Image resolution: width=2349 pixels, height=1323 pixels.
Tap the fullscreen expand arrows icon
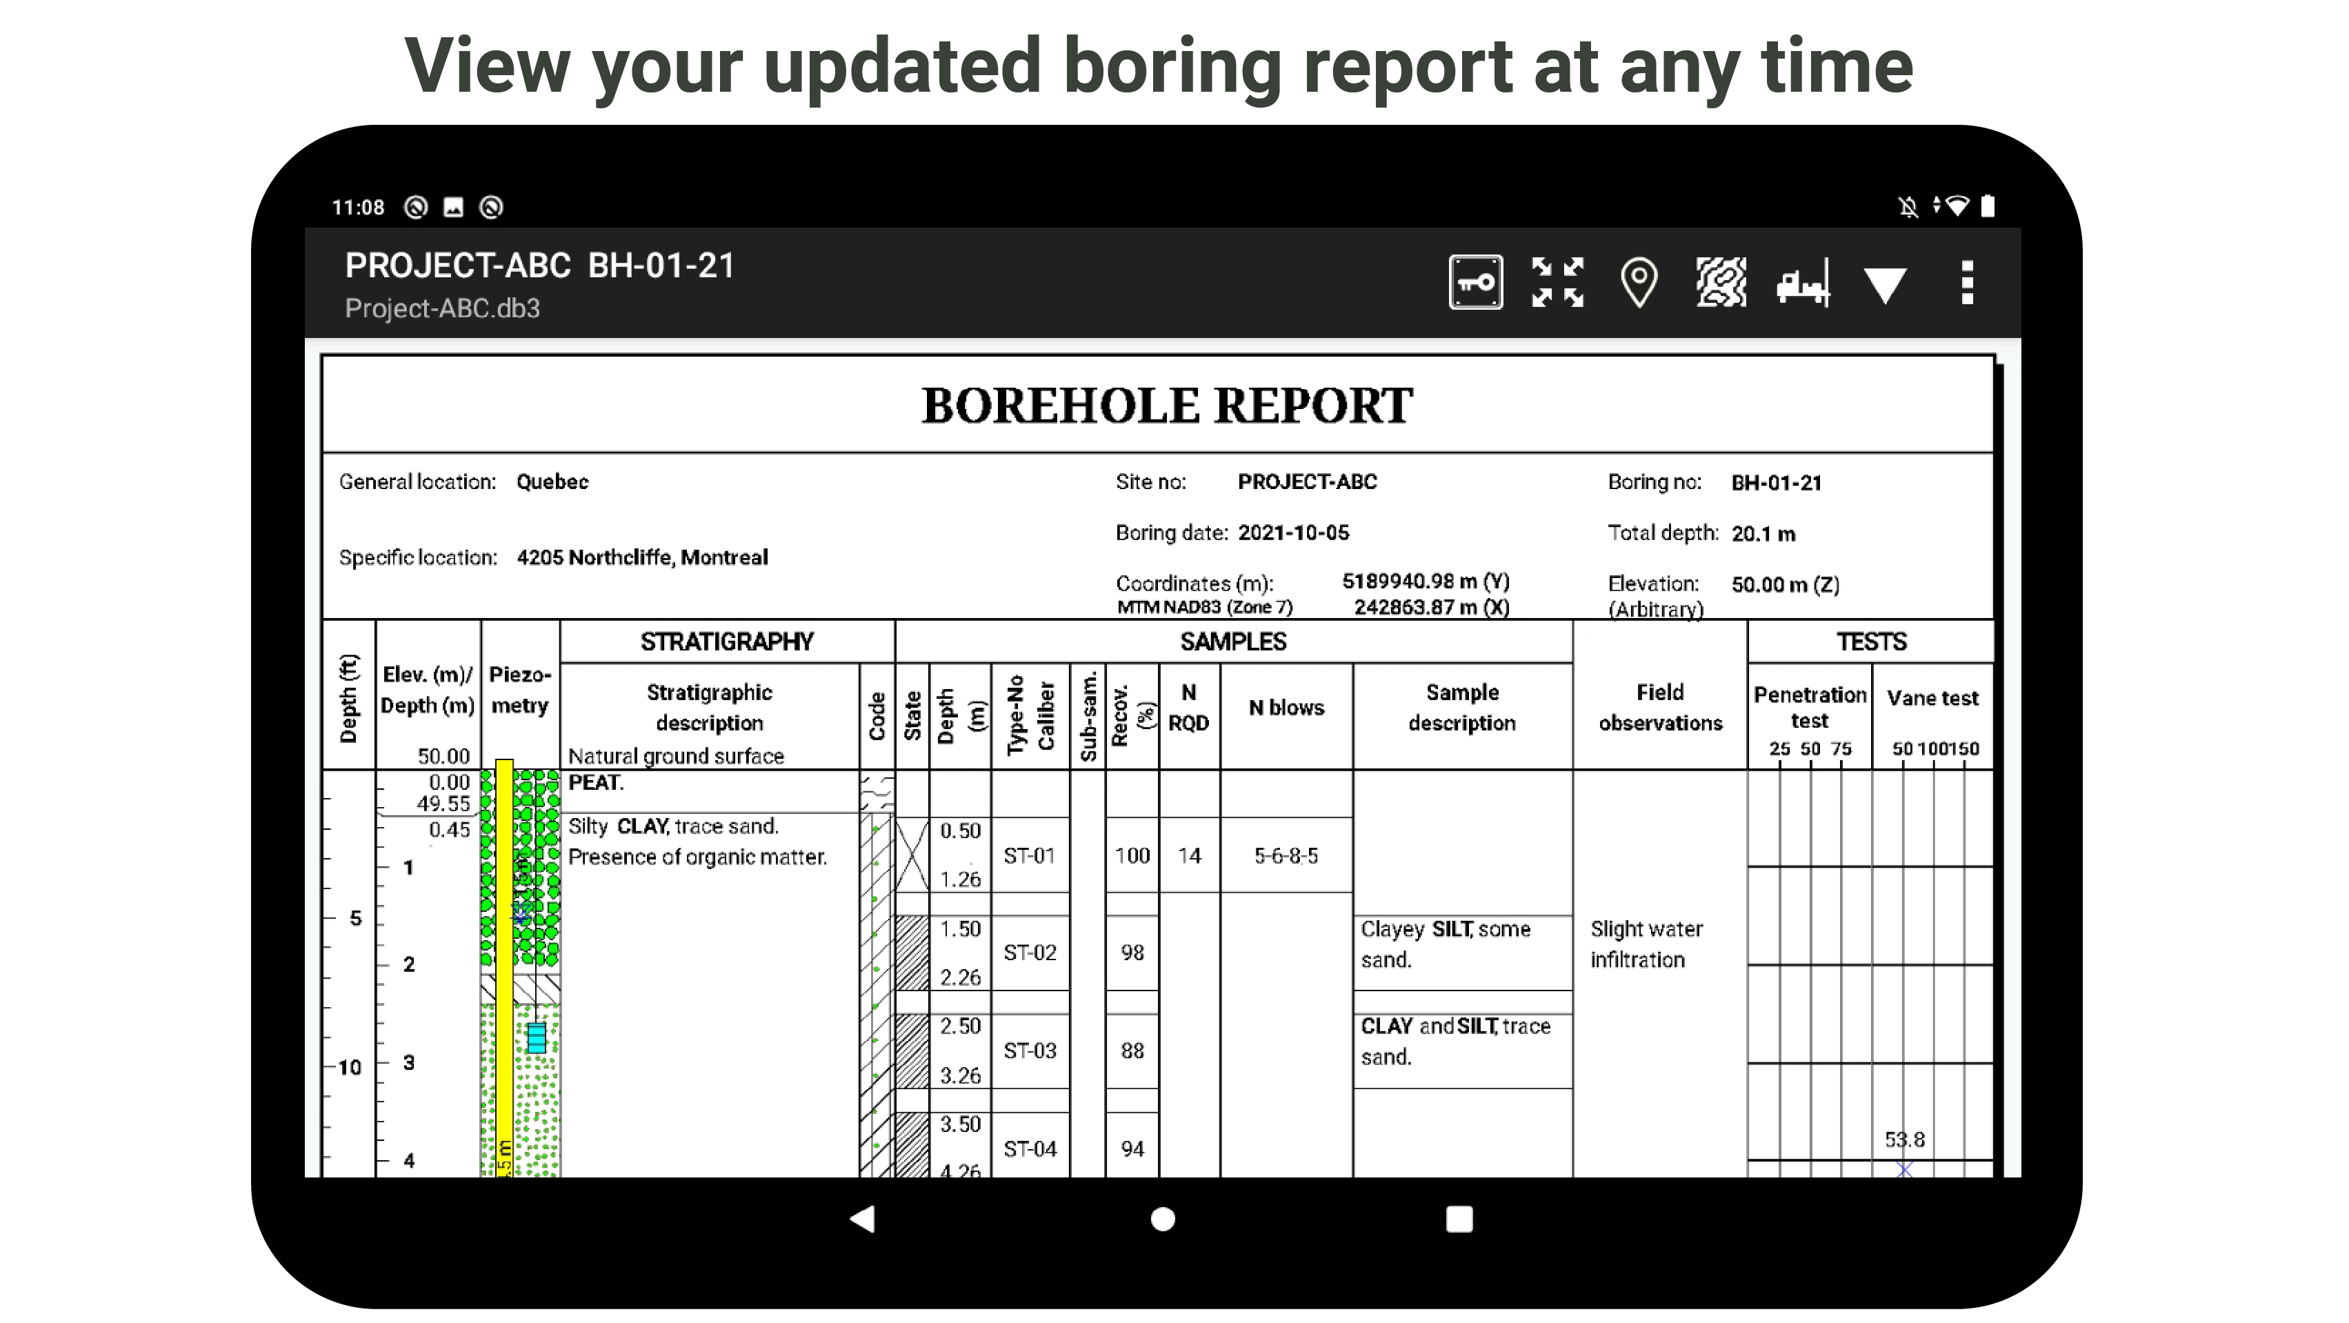point(1557,283)
